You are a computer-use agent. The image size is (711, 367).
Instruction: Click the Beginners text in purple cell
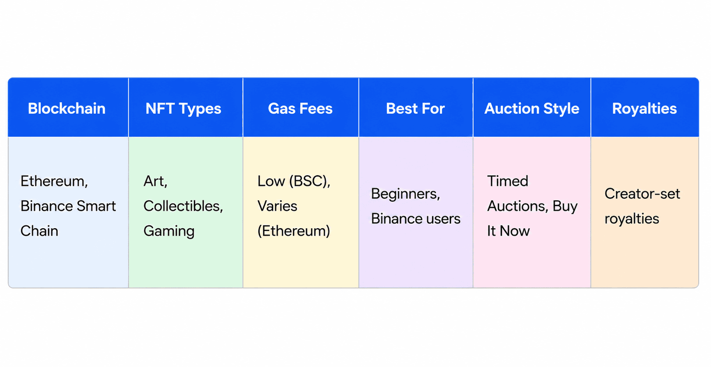click(x=405, y=194)
